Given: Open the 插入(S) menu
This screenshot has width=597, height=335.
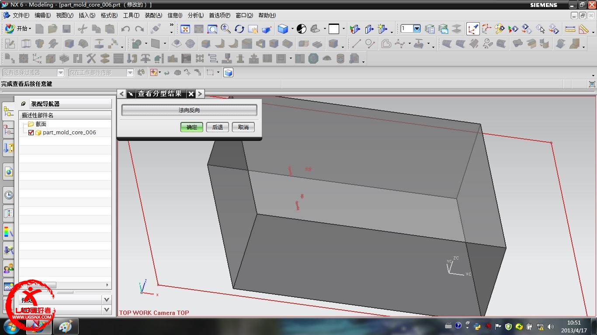Looking at the screenshot, I should (87, 15).
